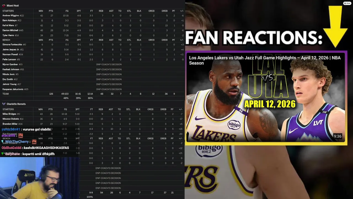353x199 pixels.
Task: Select Hornets player 'Miles Bridges #0'
Action: (11, 114)
